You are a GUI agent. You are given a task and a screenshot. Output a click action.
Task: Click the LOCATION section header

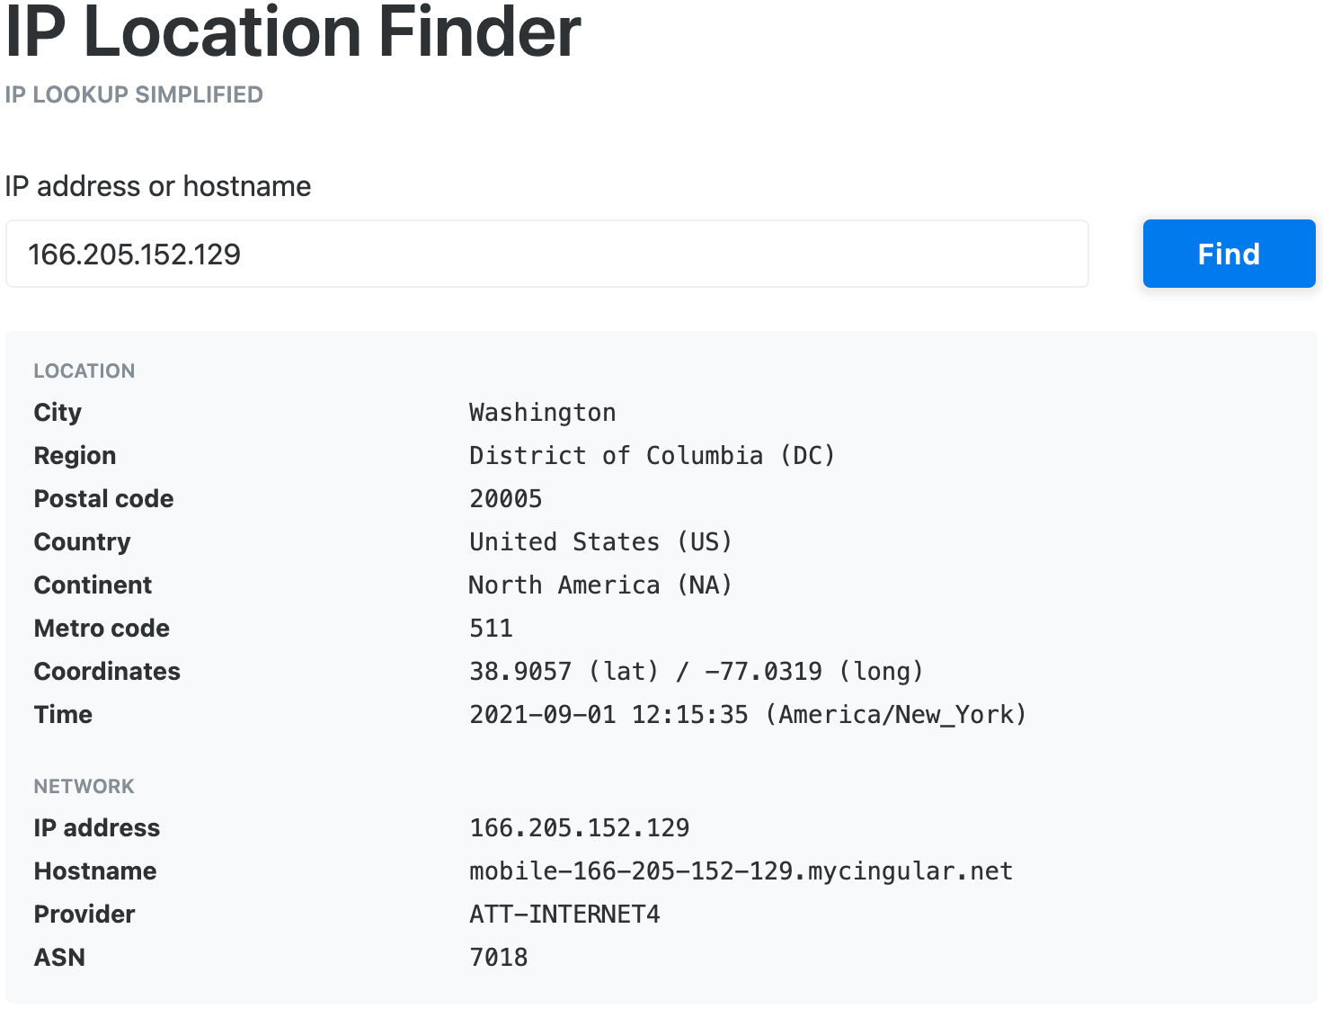(x=84, y=371)
